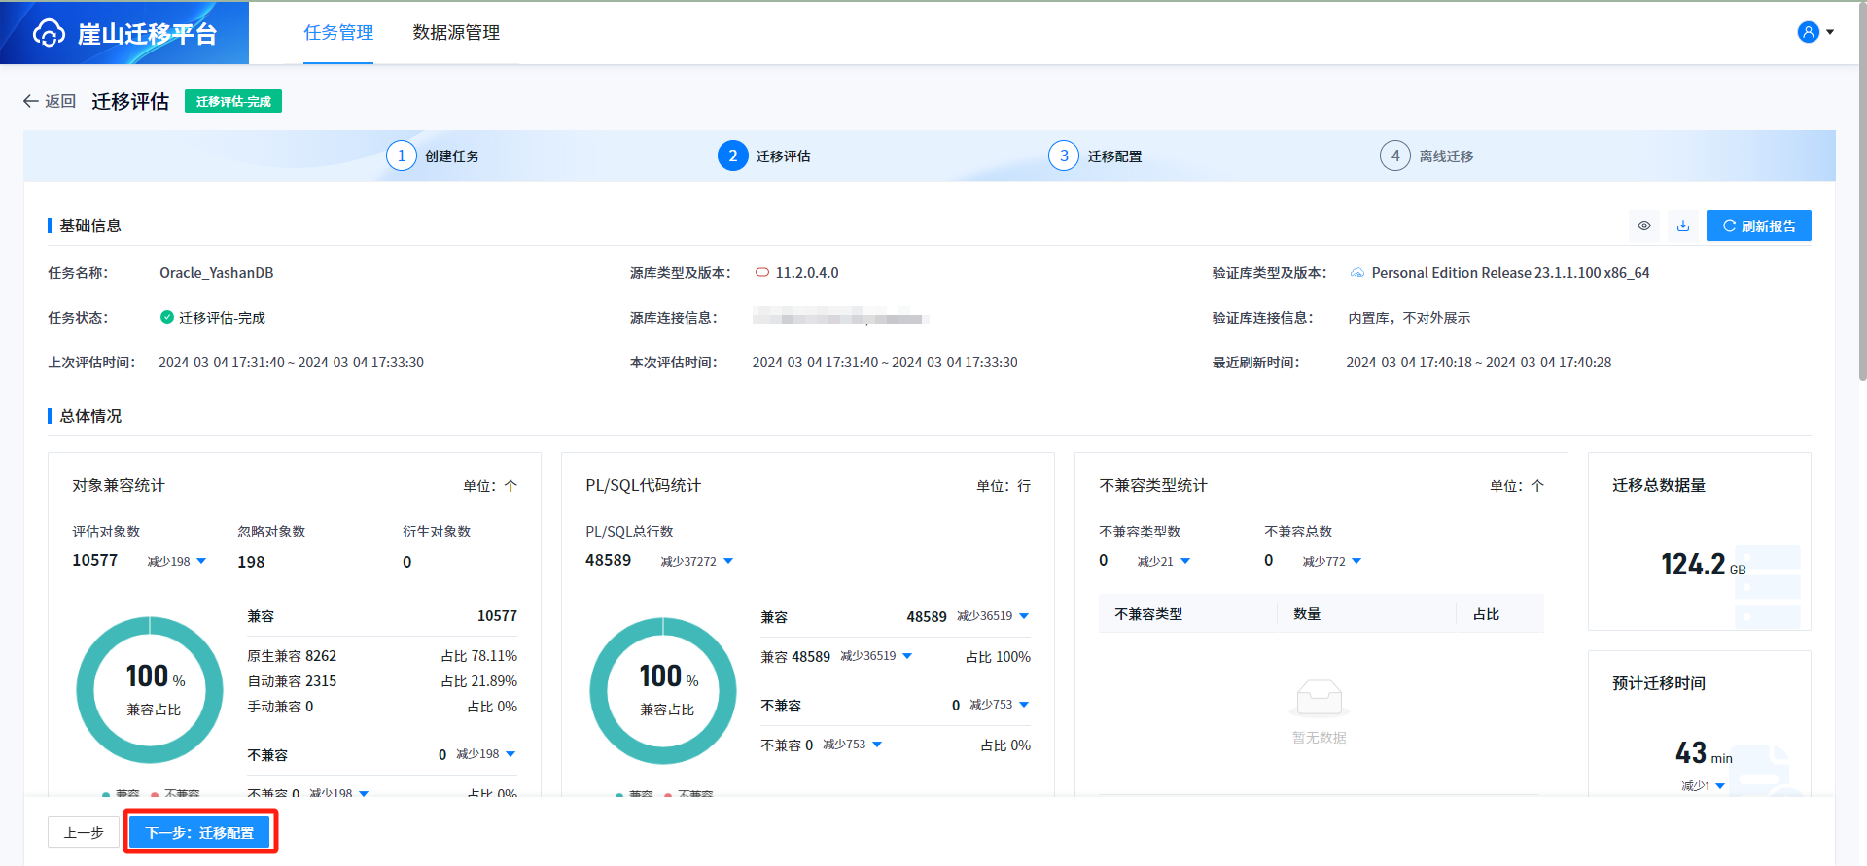Expand the 减少198 arrow beside 评估对象数 10577

(201, 561)
